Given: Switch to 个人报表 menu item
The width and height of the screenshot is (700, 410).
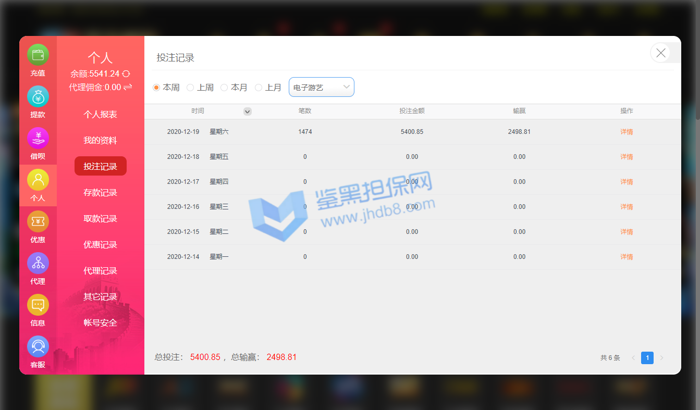Looking at the screenshot, I should (100, 115).
